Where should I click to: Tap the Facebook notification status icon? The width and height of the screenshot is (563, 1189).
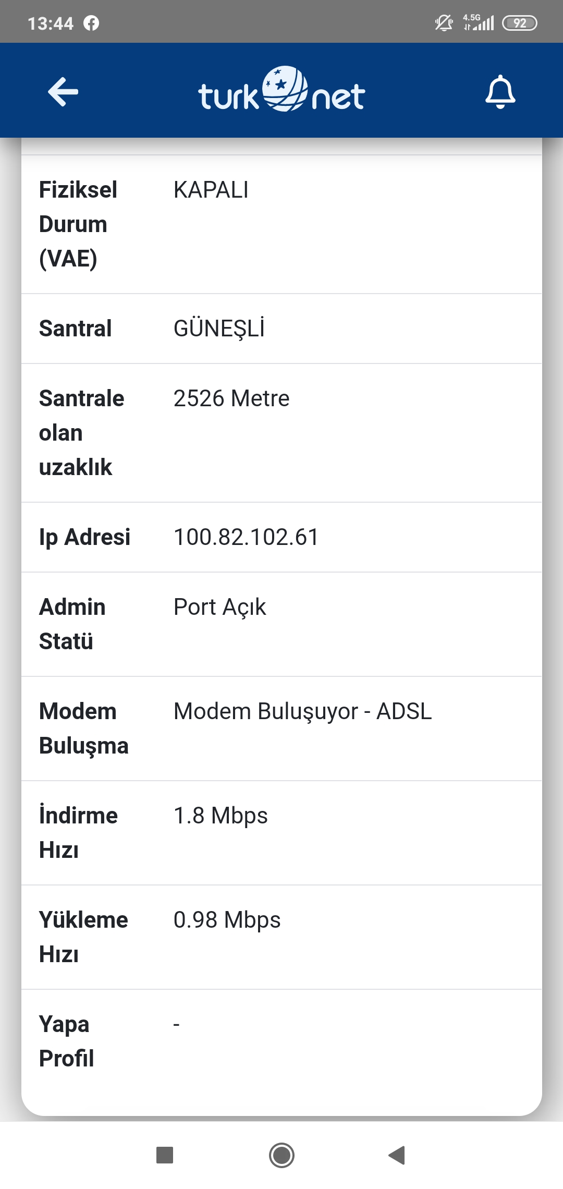pos(91,23)
